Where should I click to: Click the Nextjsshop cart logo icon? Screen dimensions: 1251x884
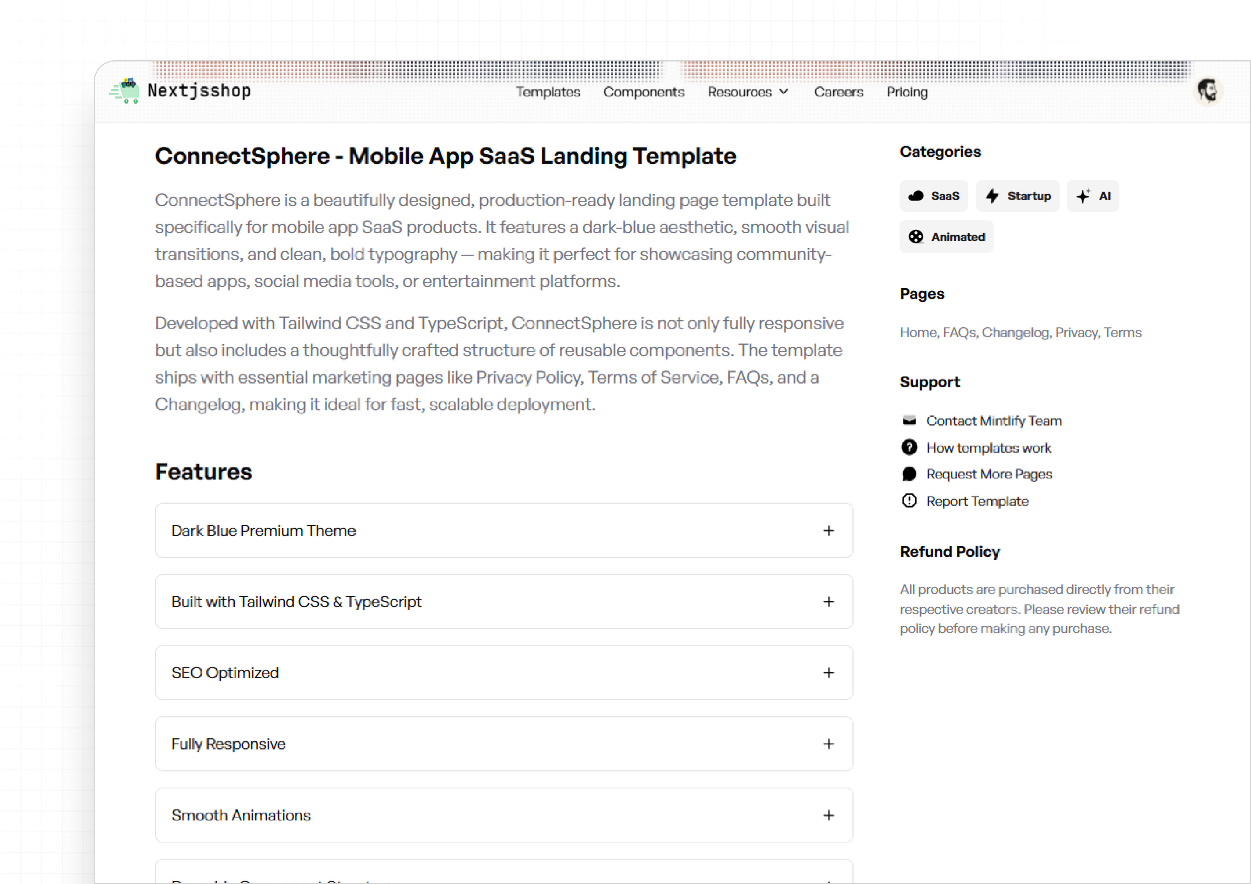click(x=125, y=91)
